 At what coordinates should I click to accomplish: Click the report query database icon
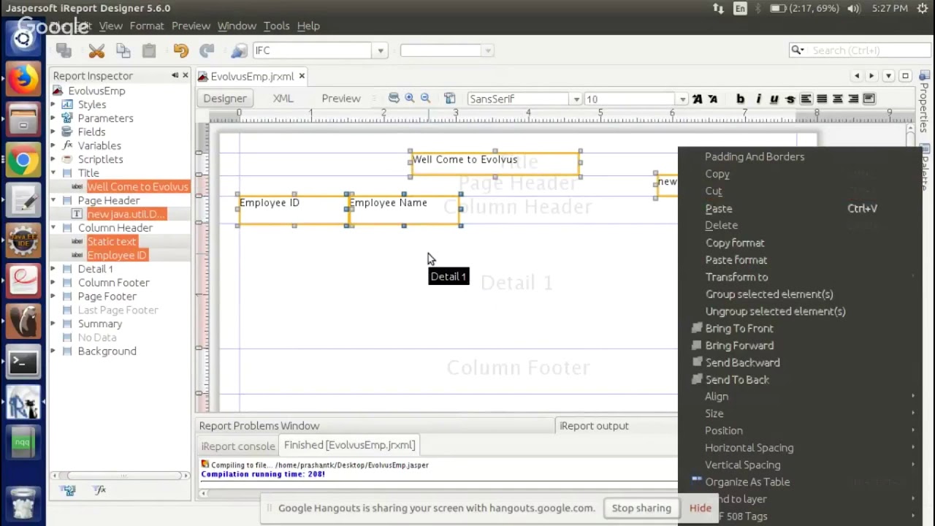pos(394,99)
